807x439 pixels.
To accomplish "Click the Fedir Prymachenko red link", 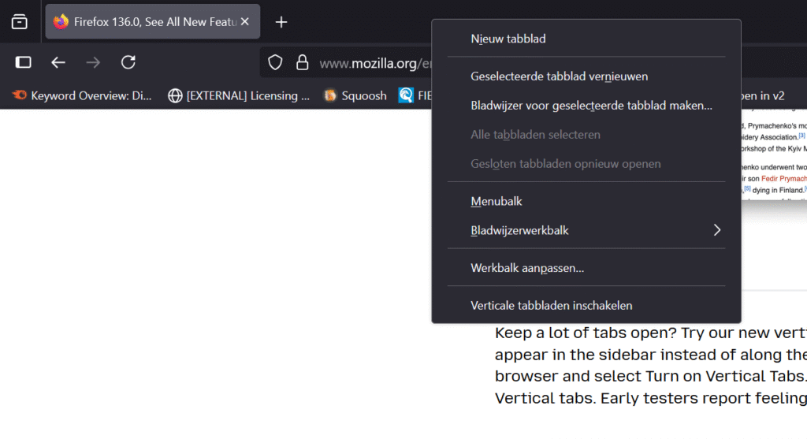I will tap(784, 179).
